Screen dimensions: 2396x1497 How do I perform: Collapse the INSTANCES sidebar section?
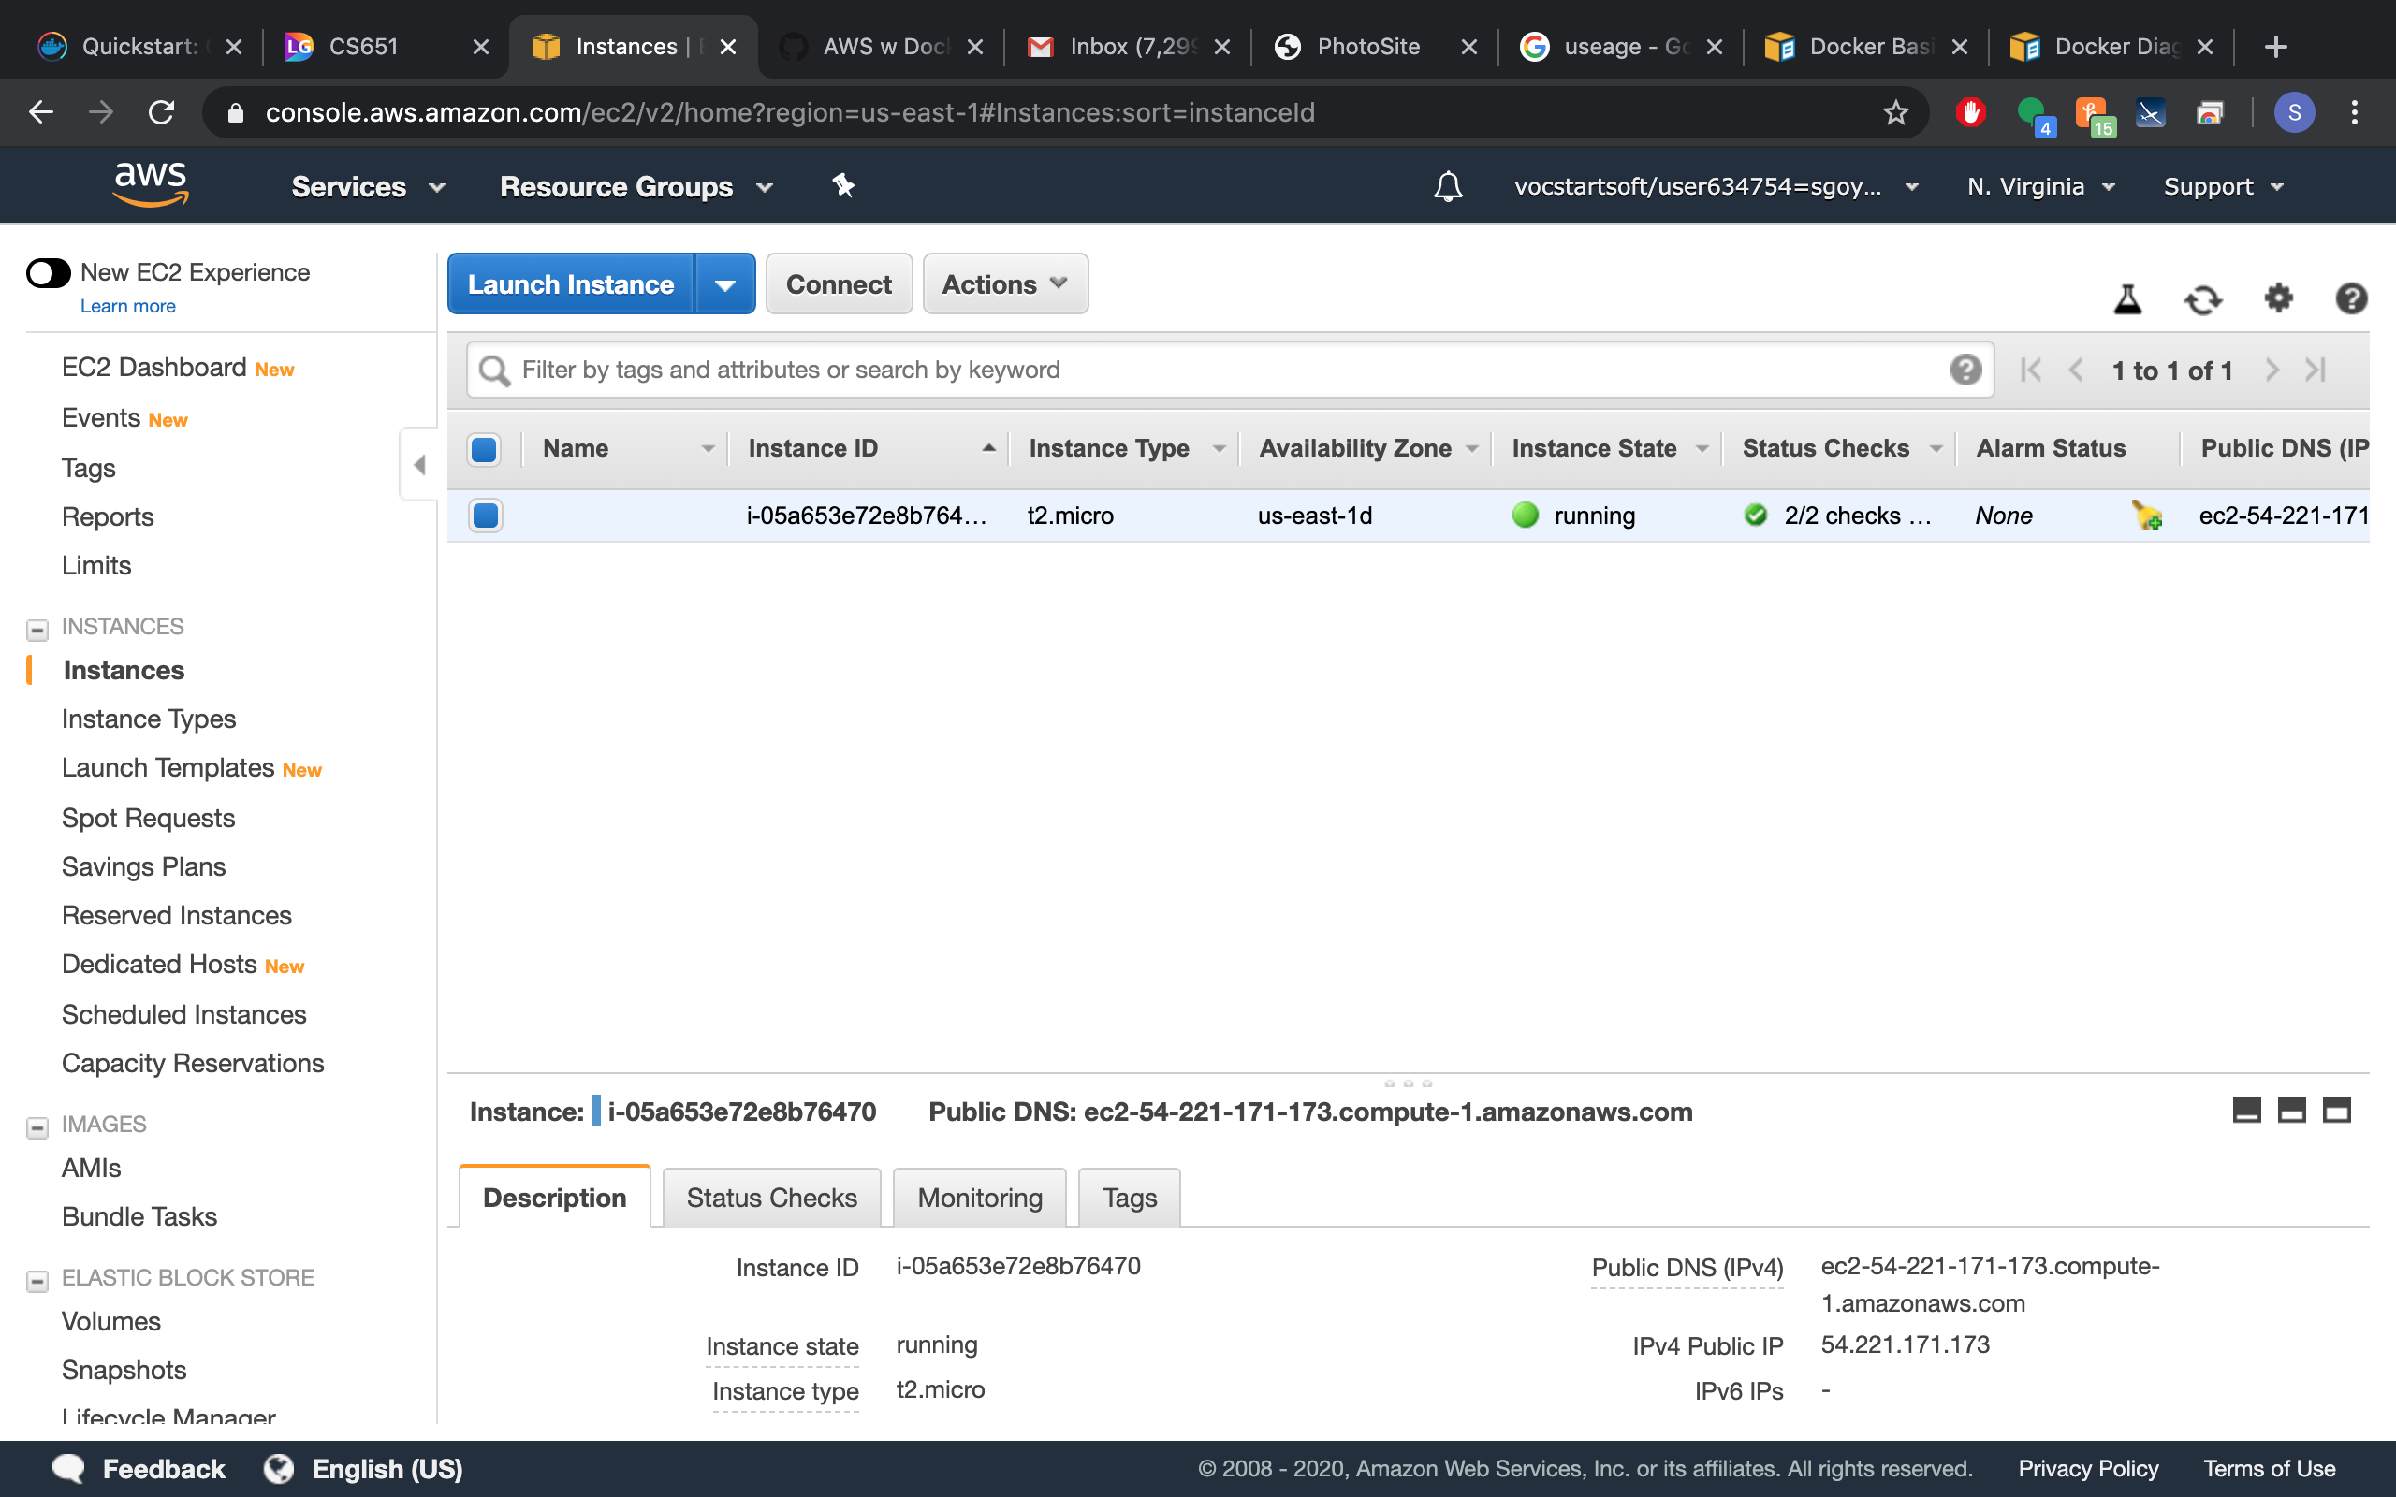37,629
